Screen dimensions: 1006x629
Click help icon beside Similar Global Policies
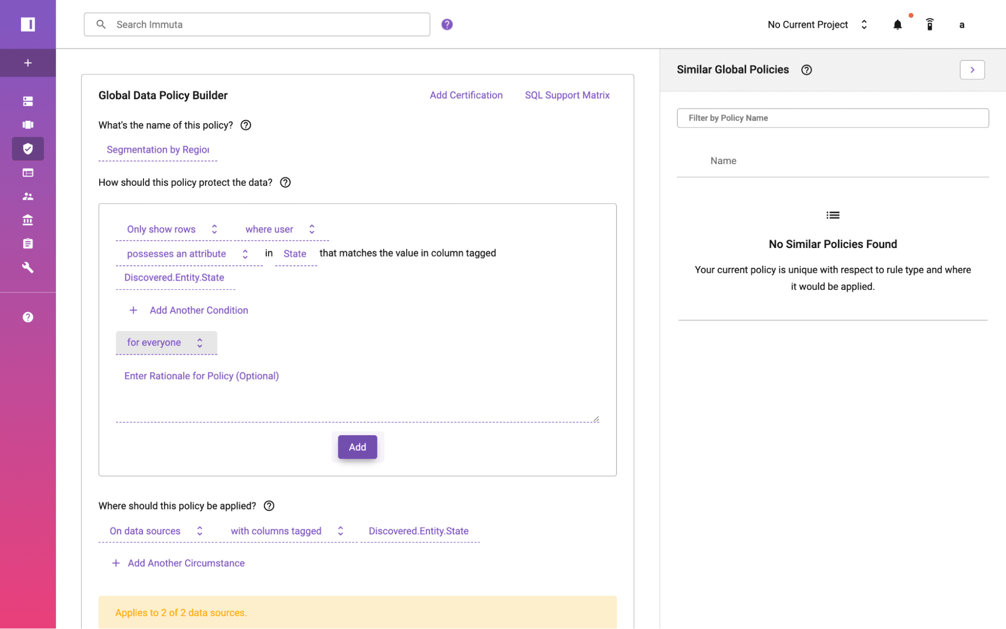(807, 70)
